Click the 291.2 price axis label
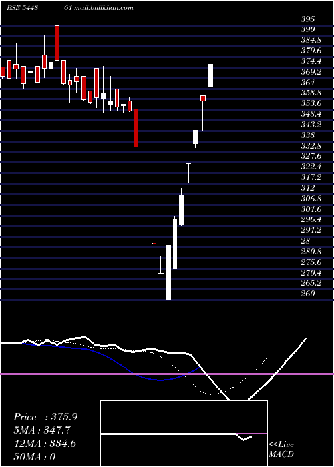The image size is (334, 467). (311, 230)
